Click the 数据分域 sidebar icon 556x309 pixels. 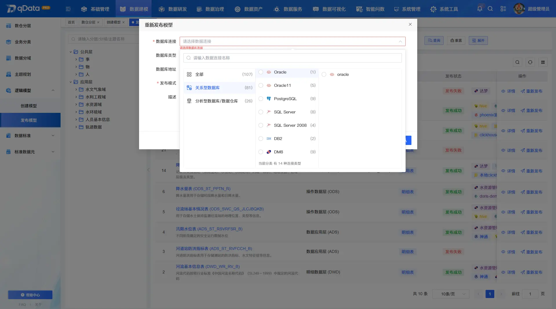9,58
